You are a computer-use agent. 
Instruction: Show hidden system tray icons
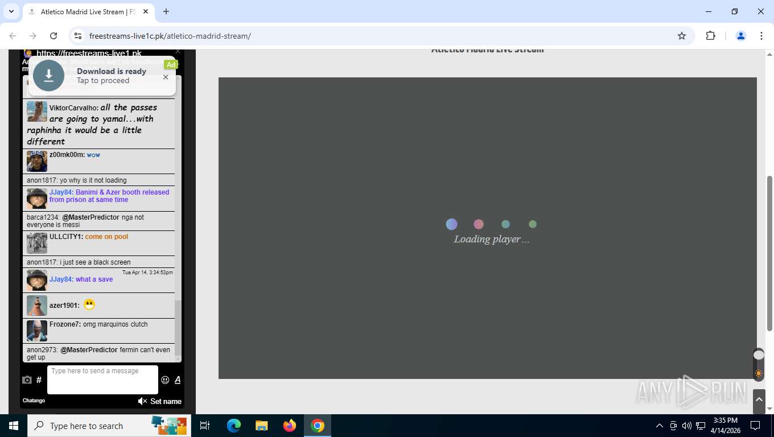[x=660, y=426]
